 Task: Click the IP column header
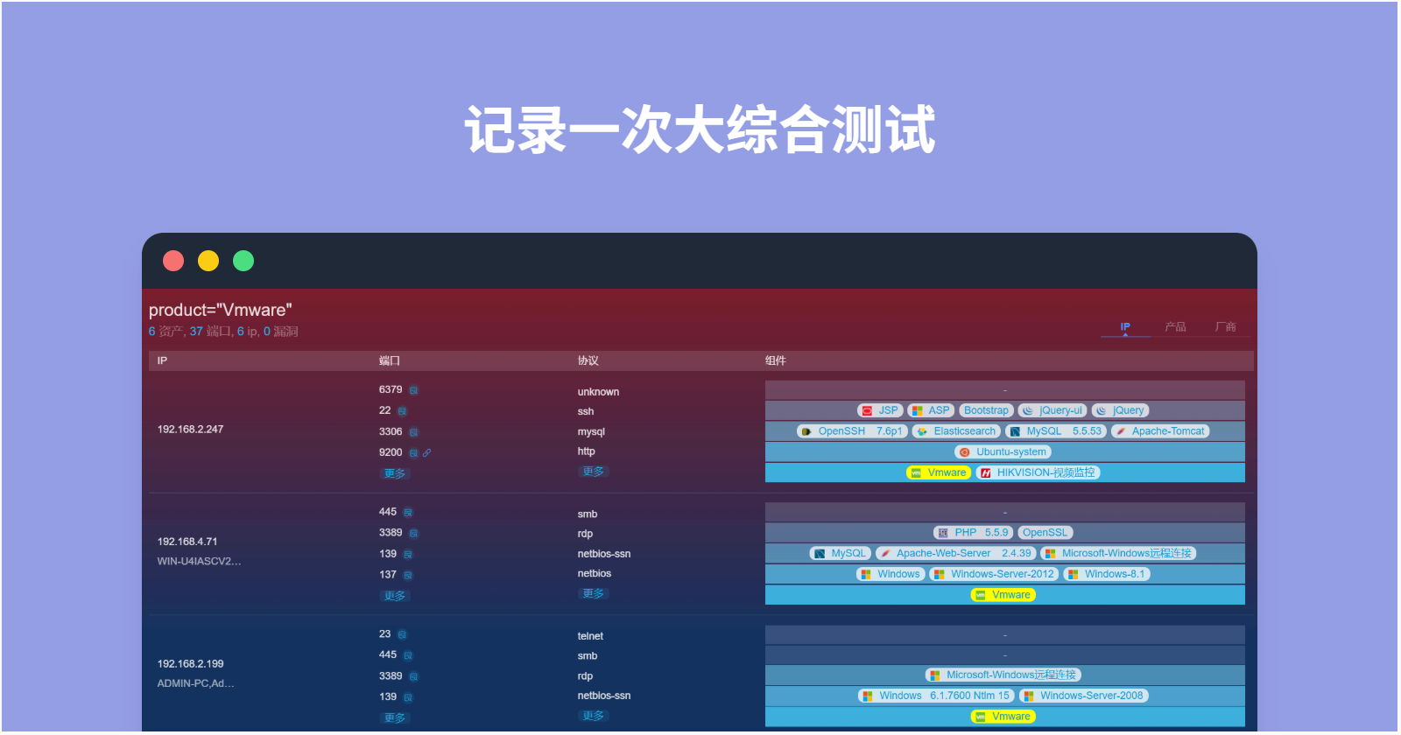coord(162,360)
